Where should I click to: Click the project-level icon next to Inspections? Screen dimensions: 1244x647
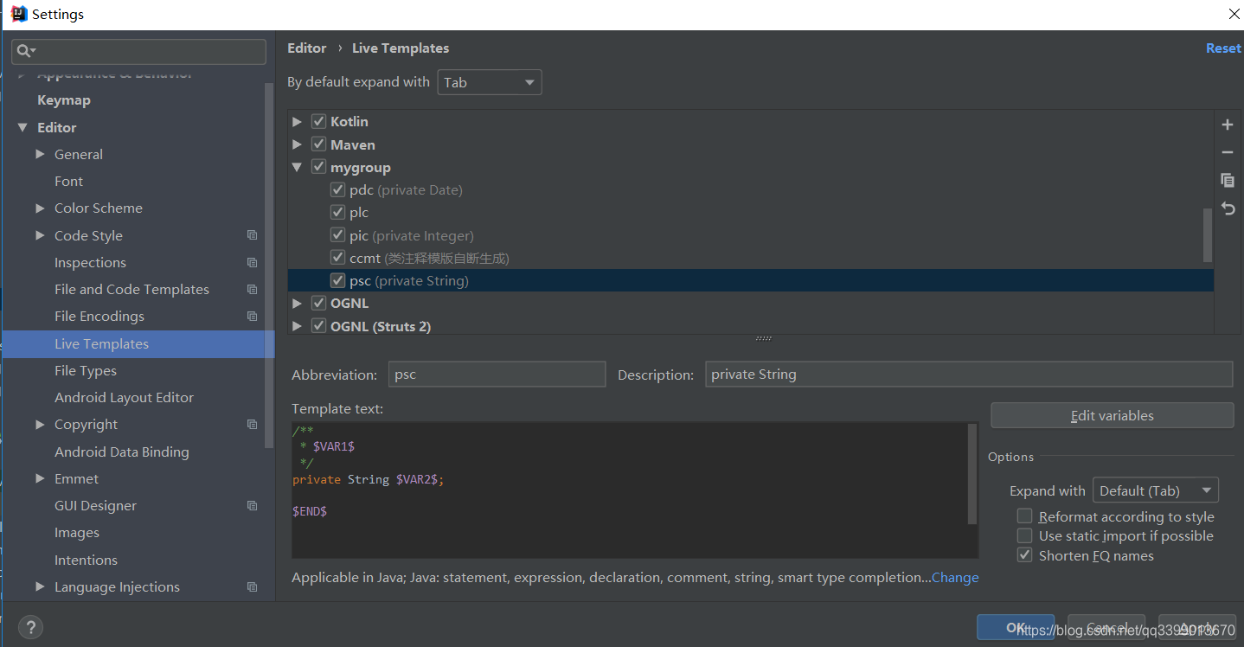click(252, 262)
